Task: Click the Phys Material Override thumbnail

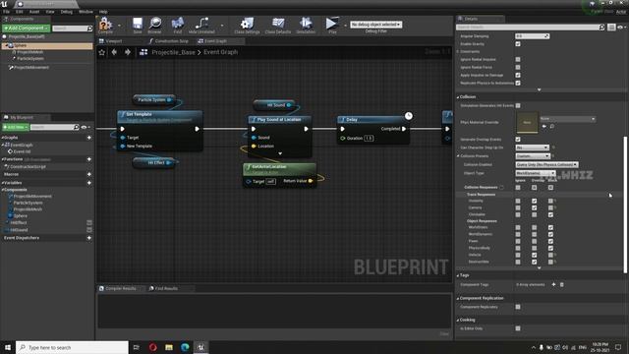Action: (527, 122)
